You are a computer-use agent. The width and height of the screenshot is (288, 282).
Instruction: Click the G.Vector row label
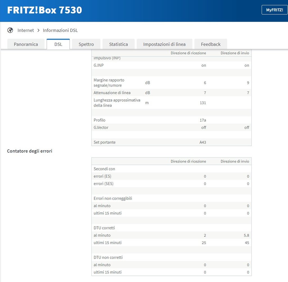tap(101, 127)
